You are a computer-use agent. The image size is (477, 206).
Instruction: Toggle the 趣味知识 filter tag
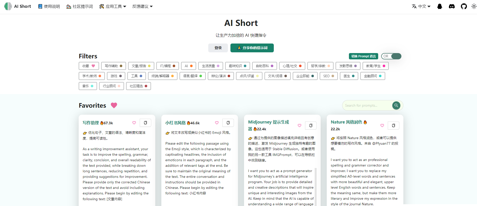237,66
